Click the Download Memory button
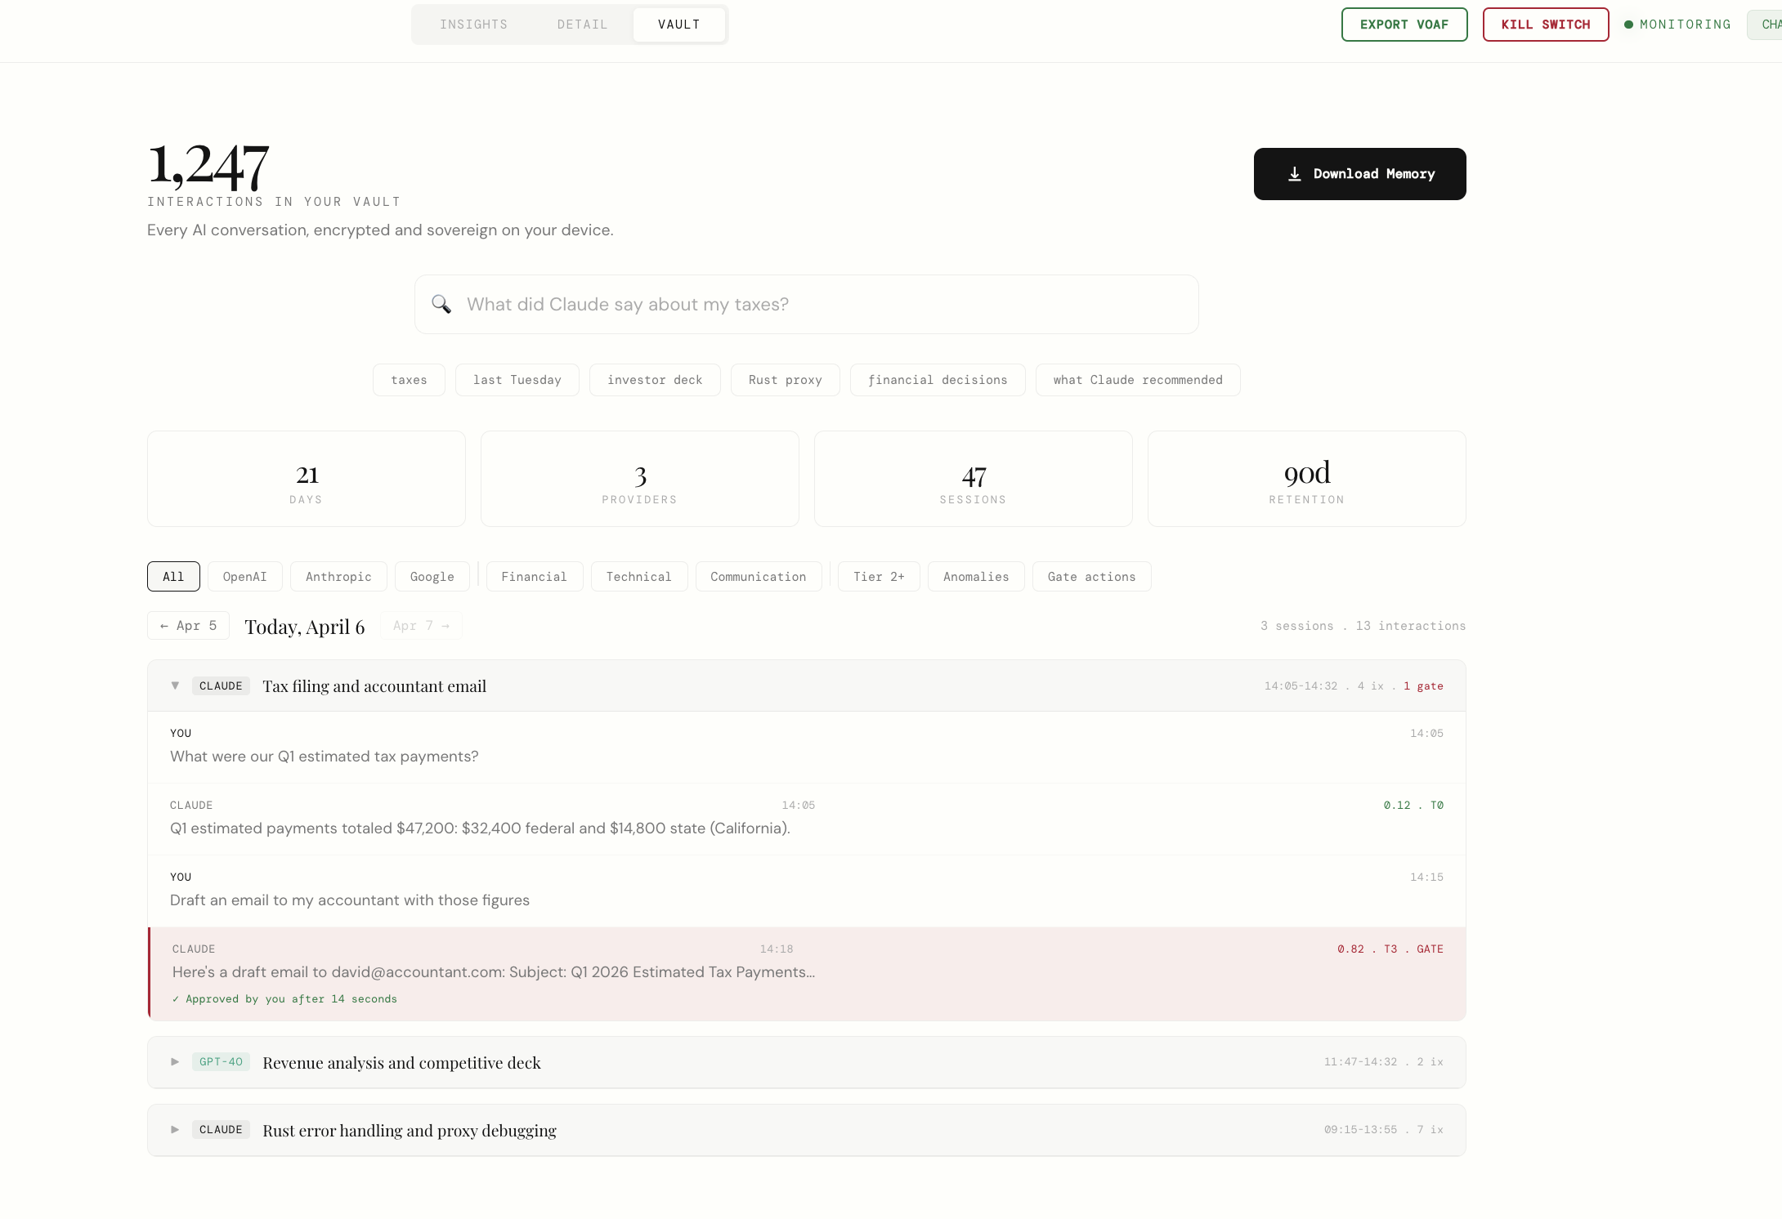Viewport: 1782px width, 1219px height. (x=1360, y=174)
